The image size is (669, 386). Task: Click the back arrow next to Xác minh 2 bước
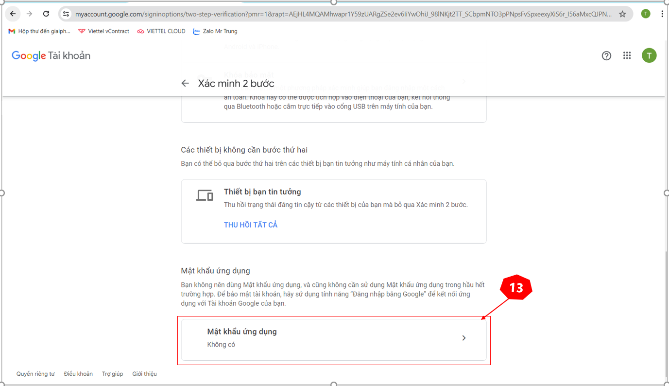coord(185,83)
